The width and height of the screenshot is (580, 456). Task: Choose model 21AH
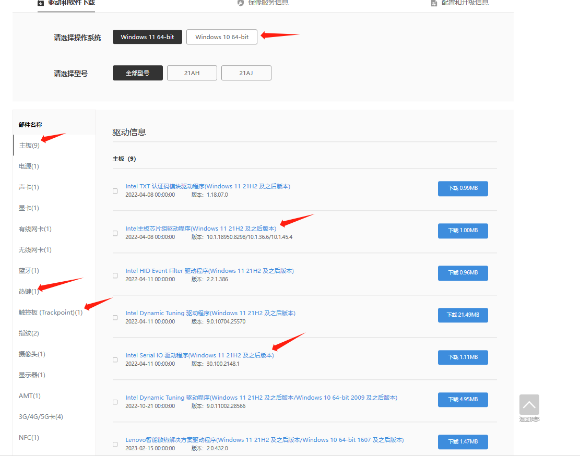click(x=192, y=73)
